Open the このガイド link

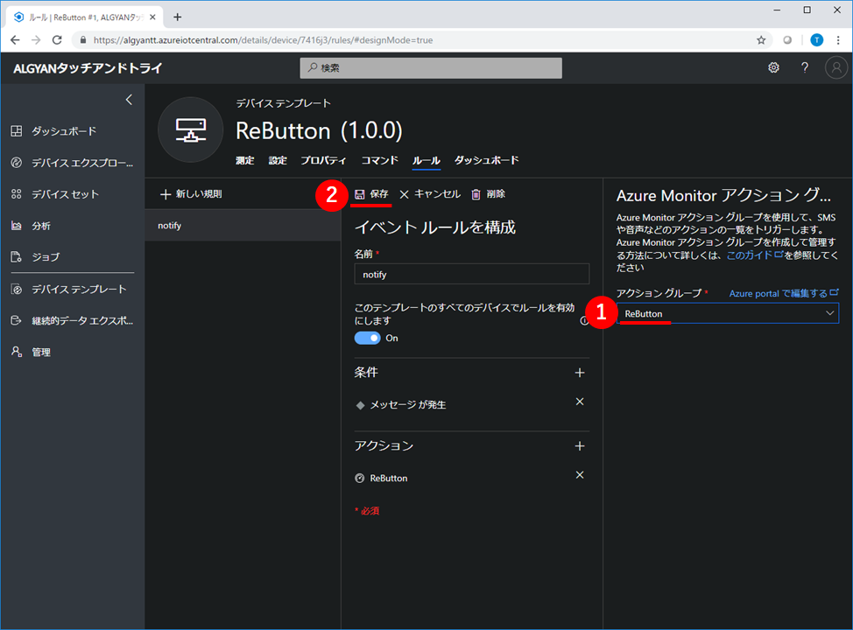pyautogui.click(x=754, y=255)
